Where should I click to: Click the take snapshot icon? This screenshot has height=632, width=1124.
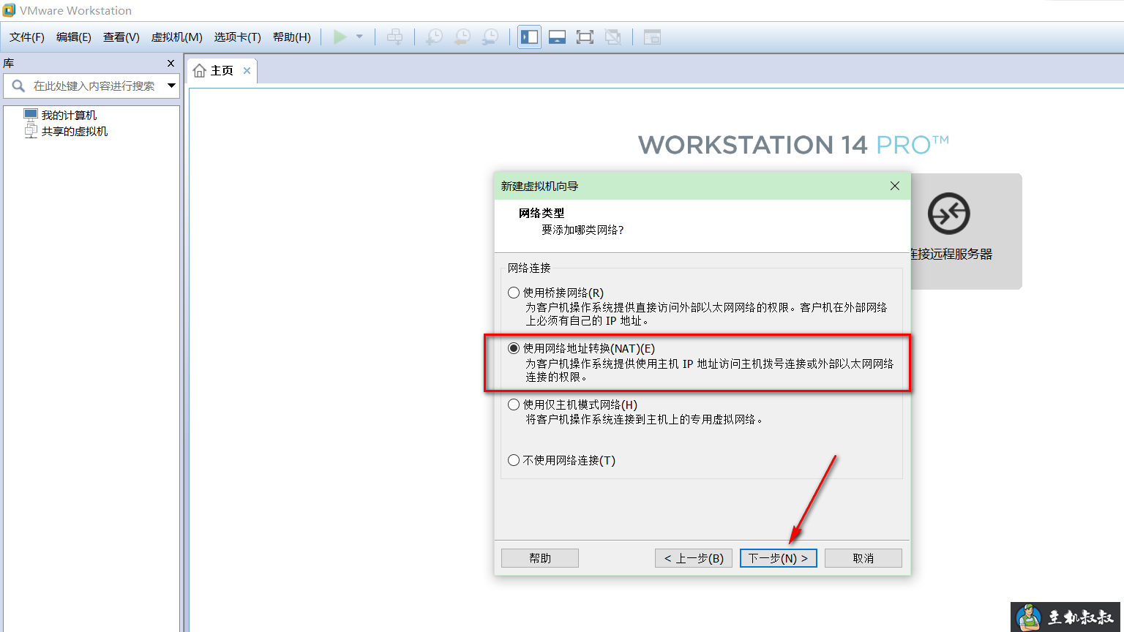click(x=434, y=37)
